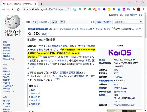Open the Notion extension icon
The image size is (147, 112).
click(85, 9)
